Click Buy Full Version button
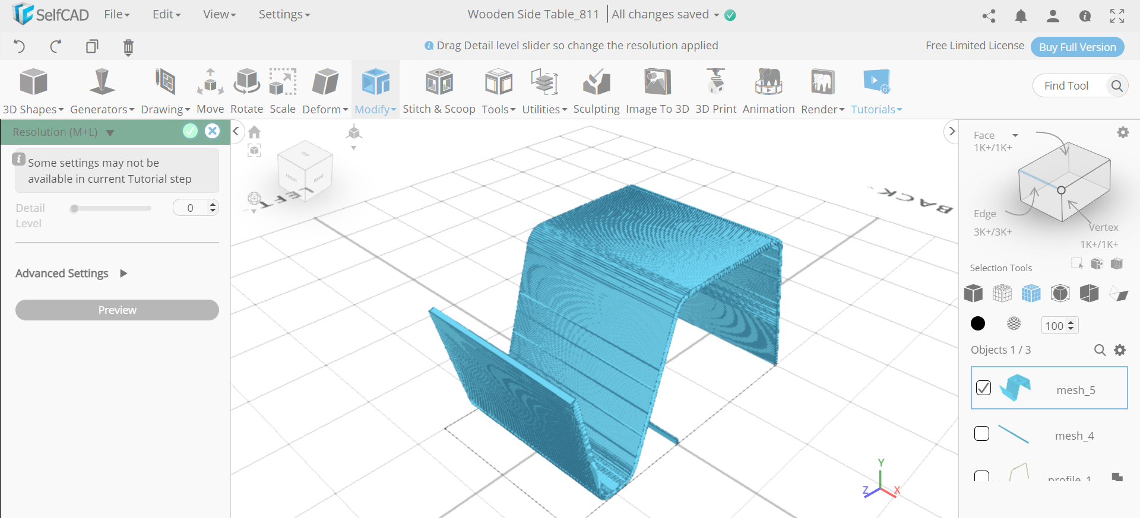Screen dimensions: 1140x518 (x=1077, y=47)
